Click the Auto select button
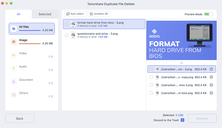The width and height of the screenshot is (222, 128). 75,14
